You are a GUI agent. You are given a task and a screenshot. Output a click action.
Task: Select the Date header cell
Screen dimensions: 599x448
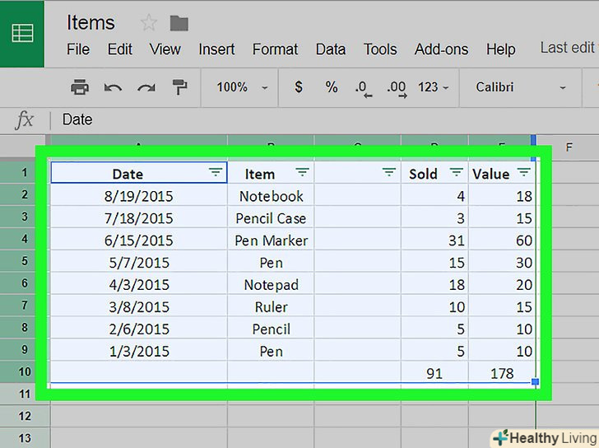[139, 173]
